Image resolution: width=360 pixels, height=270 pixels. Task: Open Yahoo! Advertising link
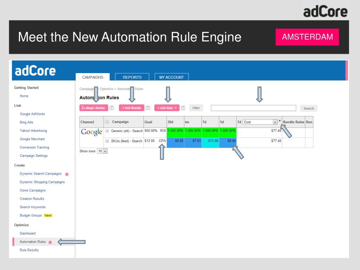(33, 131)
